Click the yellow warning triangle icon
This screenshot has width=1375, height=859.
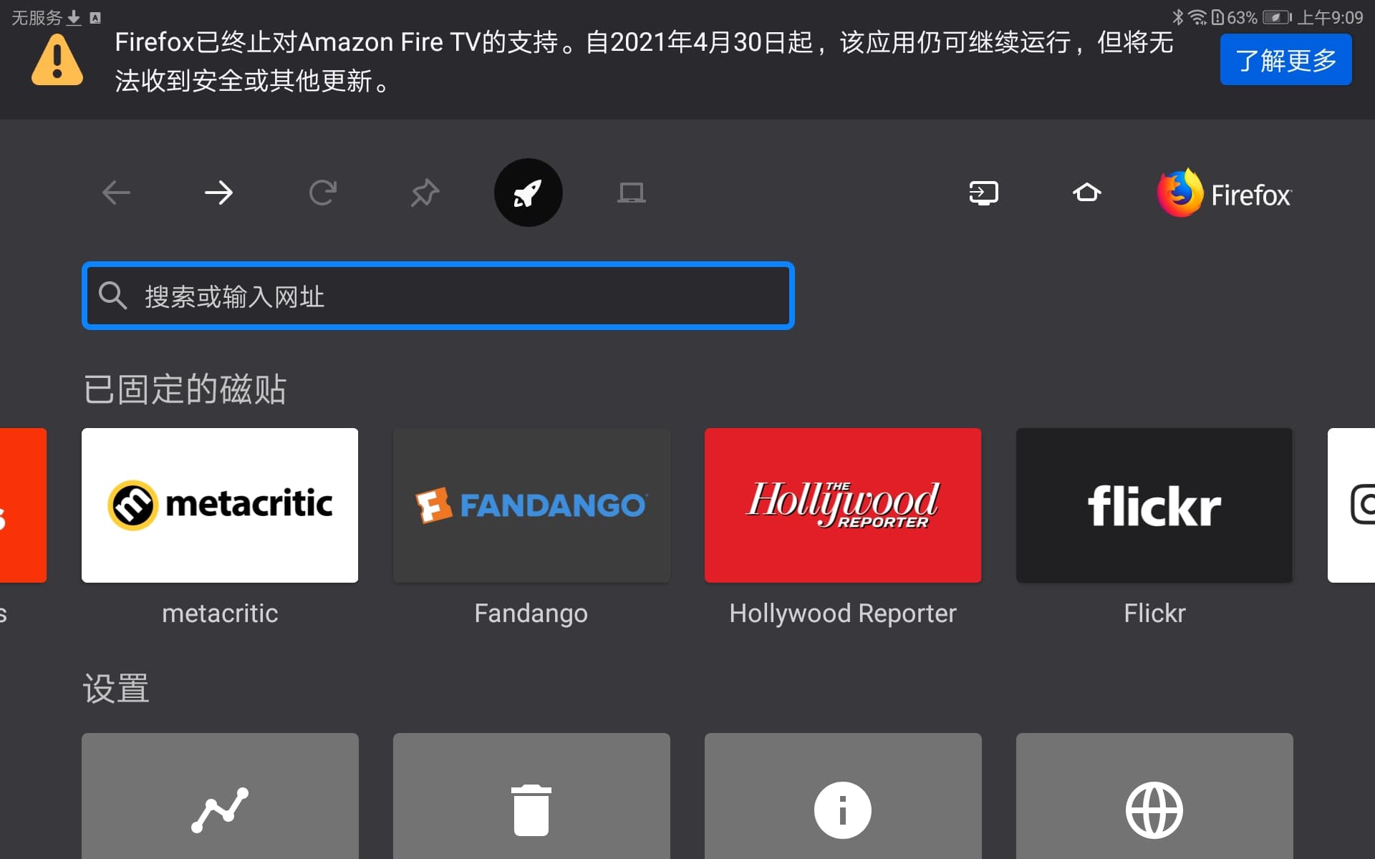57,61
